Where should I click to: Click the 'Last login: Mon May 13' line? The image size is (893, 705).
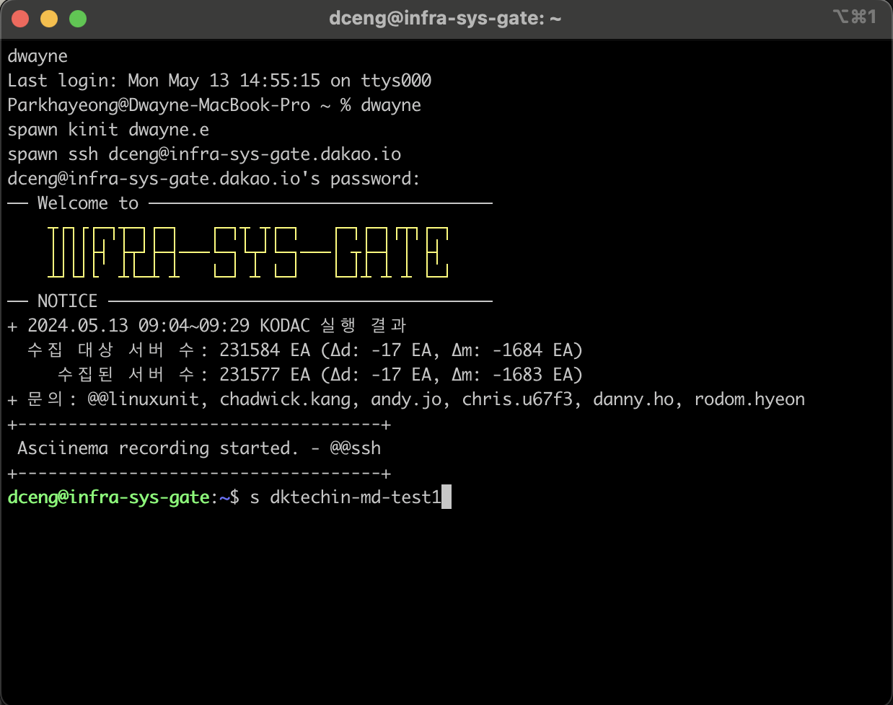click(x=219, y=81)
